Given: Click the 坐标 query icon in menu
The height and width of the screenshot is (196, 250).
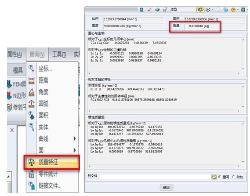Looking at the screenshot, I should tap(31, 69).
